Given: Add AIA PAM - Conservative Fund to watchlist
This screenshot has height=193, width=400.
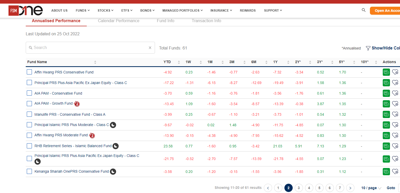Looking at the screenshot, I should [395, 93].
